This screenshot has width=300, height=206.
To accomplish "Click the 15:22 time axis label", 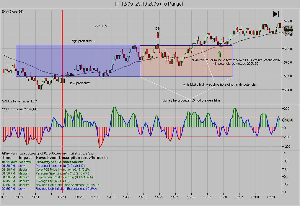I will point(207,197).
